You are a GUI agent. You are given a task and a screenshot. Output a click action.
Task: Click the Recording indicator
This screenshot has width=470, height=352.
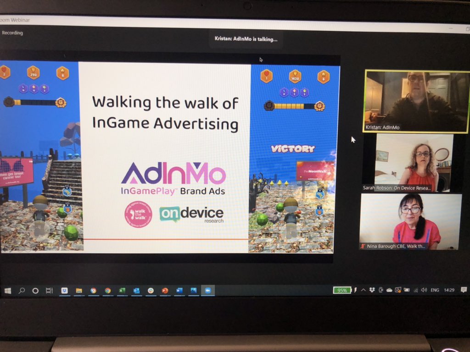pyautogui.click(x=12, y=33)
